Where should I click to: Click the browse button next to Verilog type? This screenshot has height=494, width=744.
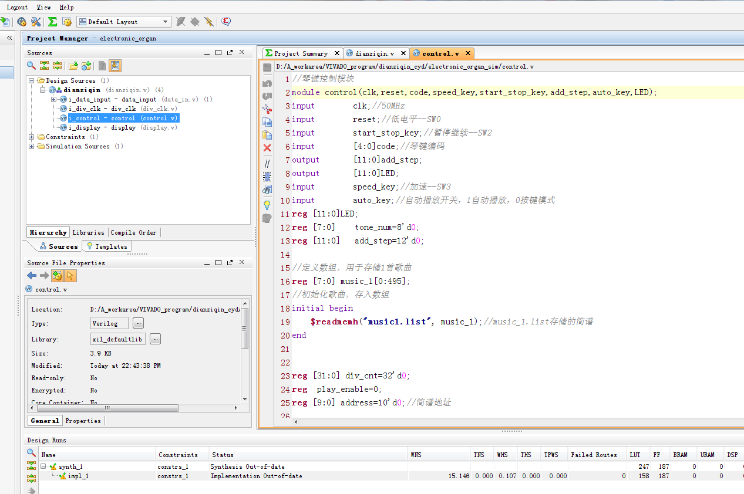[138, 323]
